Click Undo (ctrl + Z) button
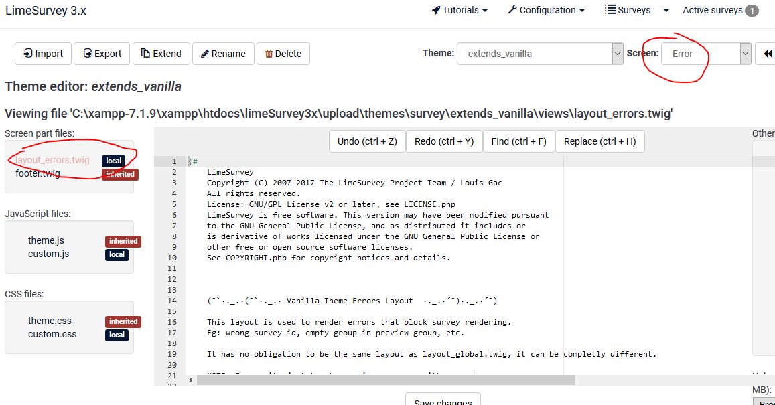The height and width of the screenshot is (405, 775). (367, 141)
